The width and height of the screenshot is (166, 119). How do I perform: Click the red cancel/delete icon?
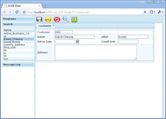point(57,19)
